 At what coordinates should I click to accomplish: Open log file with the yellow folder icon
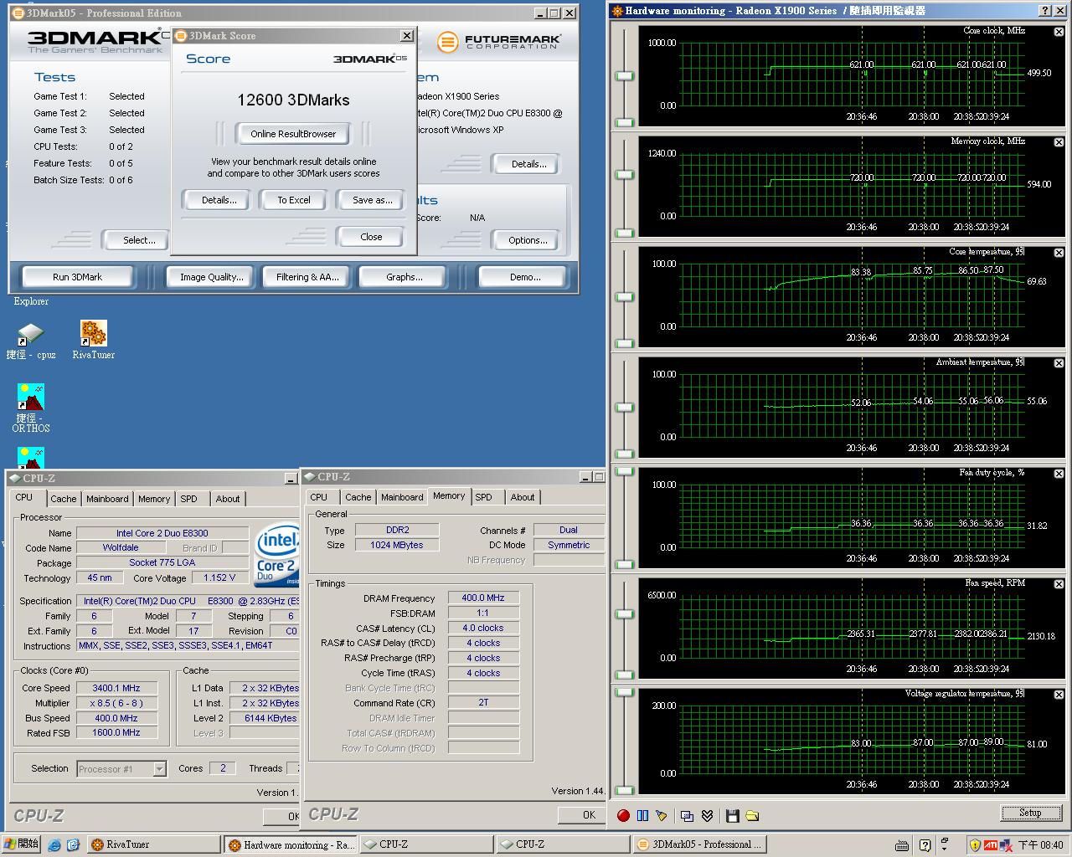752,815
